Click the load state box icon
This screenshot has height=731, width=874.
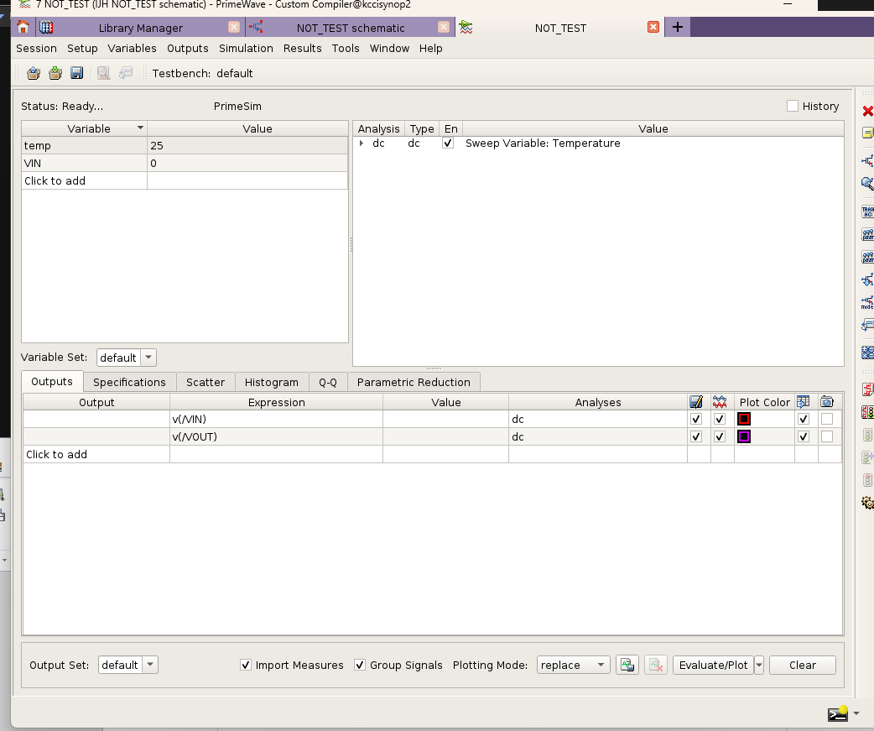[x=34, y=73]
